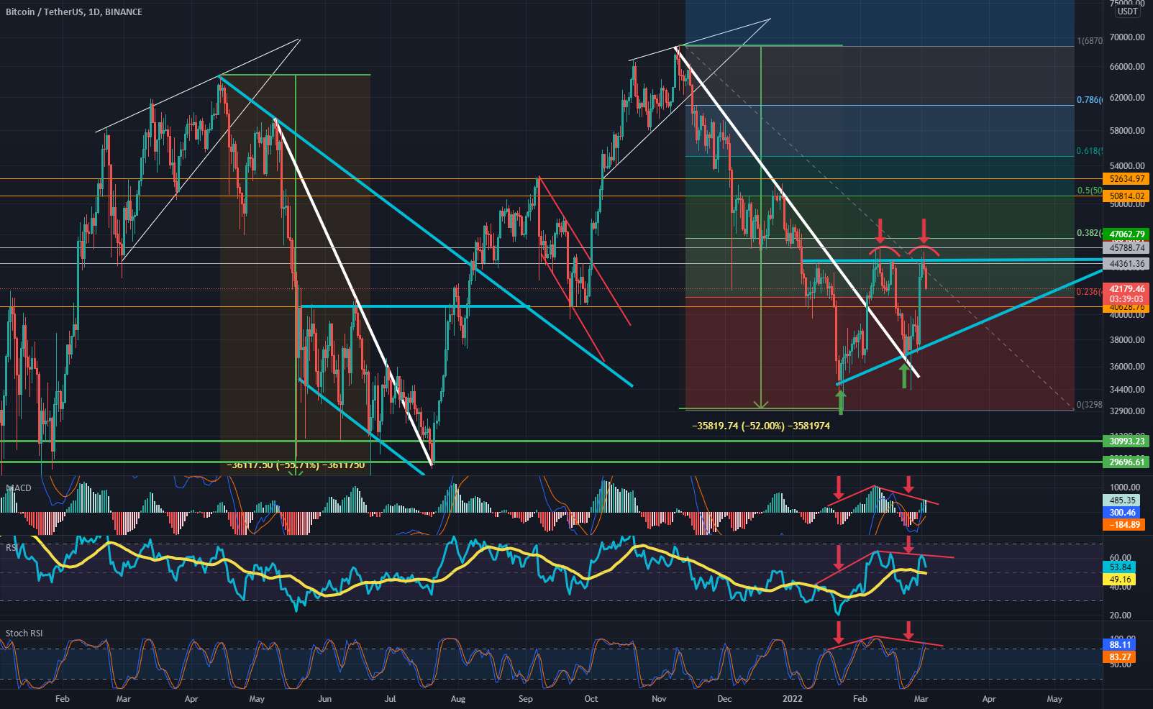Click the orange 50814.02 price label
This screenshot has width=1153, height=709.
pyautogui.click(x=1126, y=196)
